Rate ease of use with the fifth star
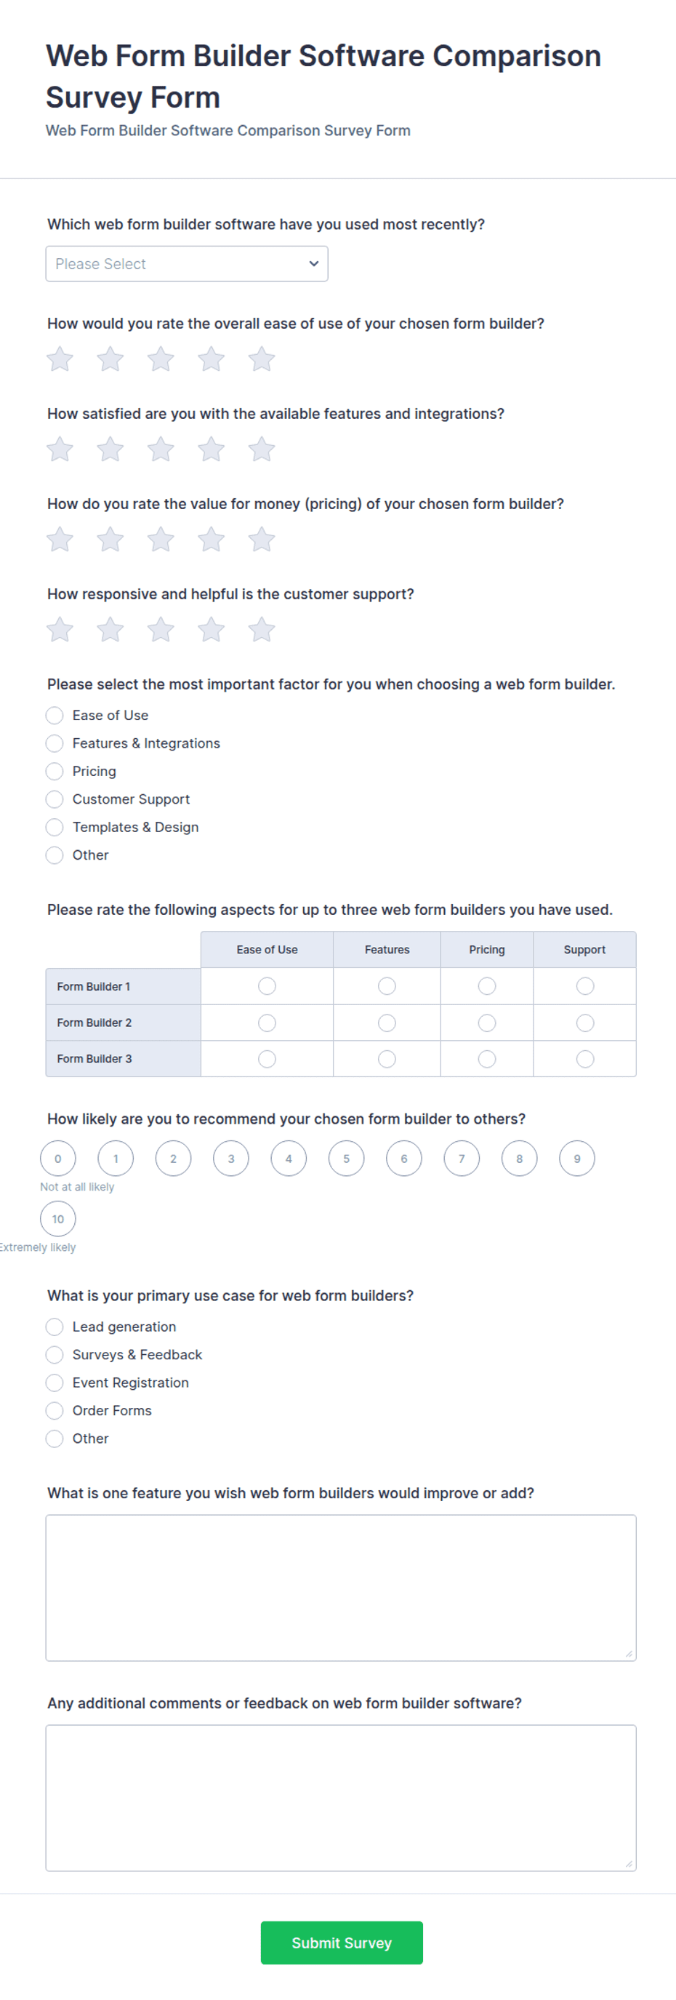This screenshot has height=2000, width=676. click(x=262, y=359)
